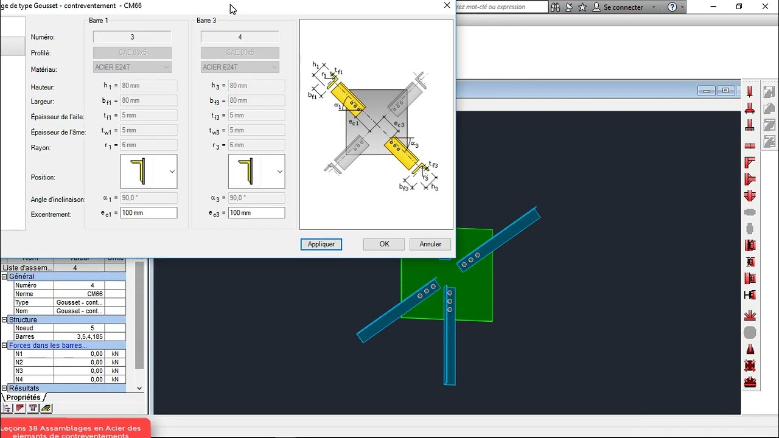Open the Barre 1 Position dropdown
779x438 pixels.
pos(172,172)
